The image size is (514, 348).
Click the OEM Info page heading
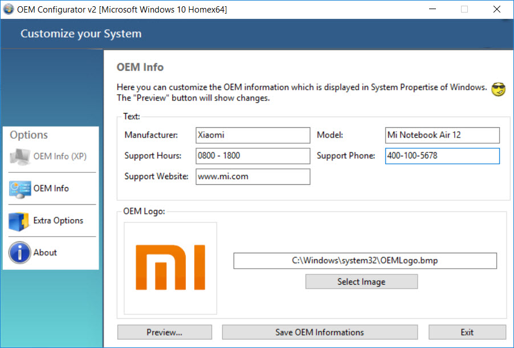click(140, 67)
